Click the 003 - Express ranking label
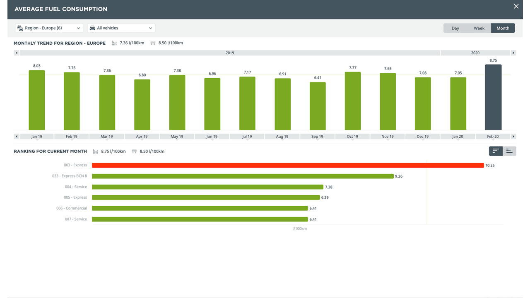Screen dimensions: 530x298 coord(76,165)
